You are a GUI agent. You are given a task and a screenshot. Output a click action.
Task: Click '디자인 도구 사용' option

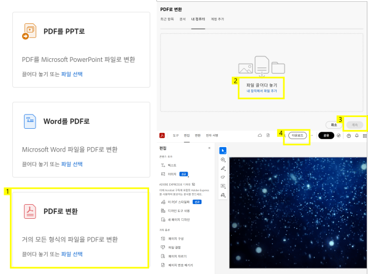pyautogui.click(x=175, y=211)
